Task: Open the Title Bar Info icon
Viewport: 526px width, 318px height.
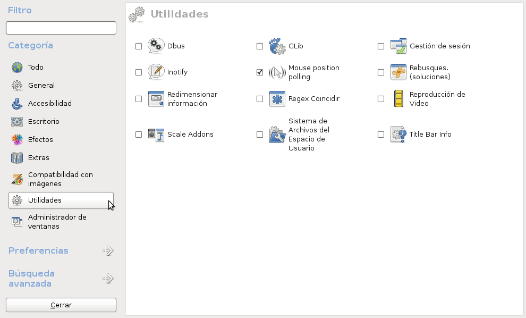Action: (398, 135)
